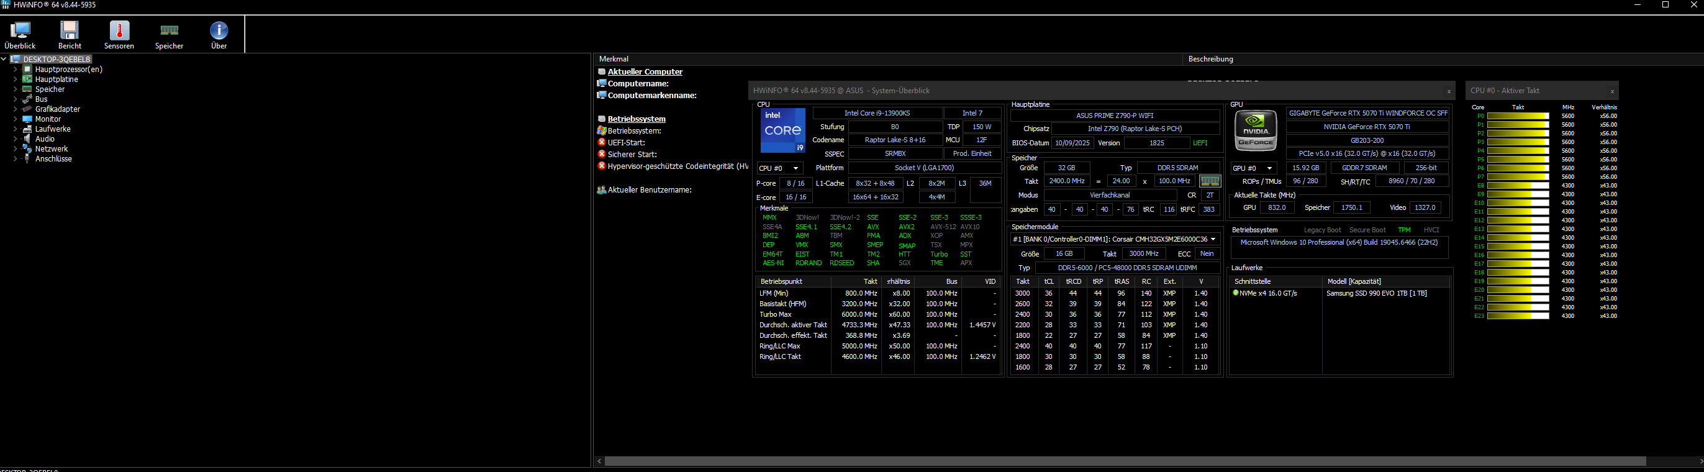This screenshot has height=472, width=1704.
Task: Click the red X icon beside UEFI-Start
Action: coord(601,142)
